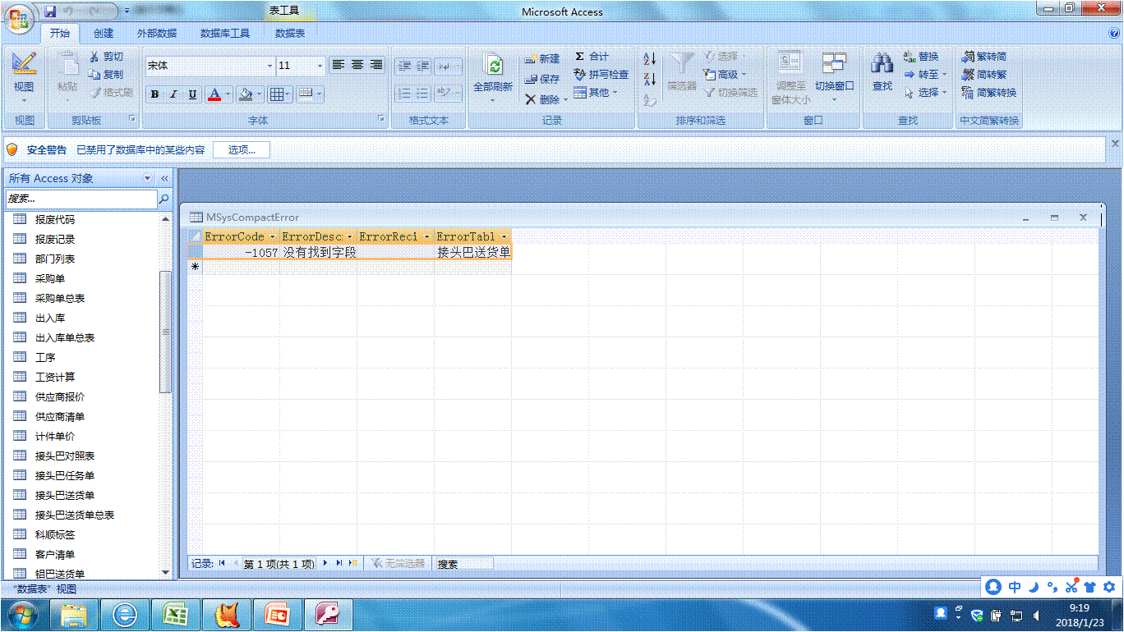Open 其他 more options dropdown

point(596,93)
